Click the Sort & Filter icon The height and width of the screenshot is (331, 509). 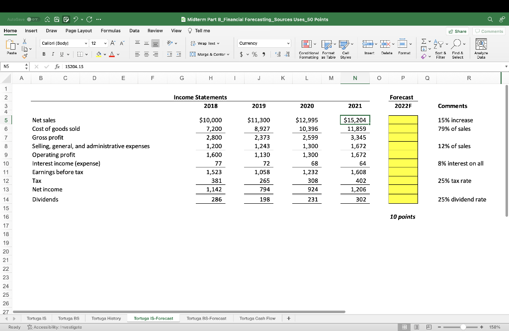pyautogui.click(x=440, y=48)
